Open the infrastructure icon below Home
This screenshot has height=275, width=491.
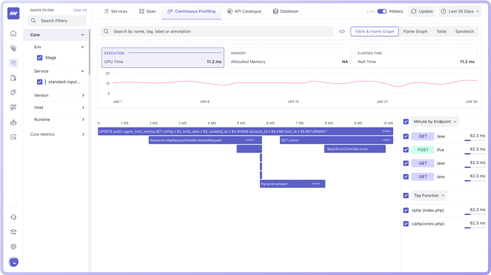point(13,48)
